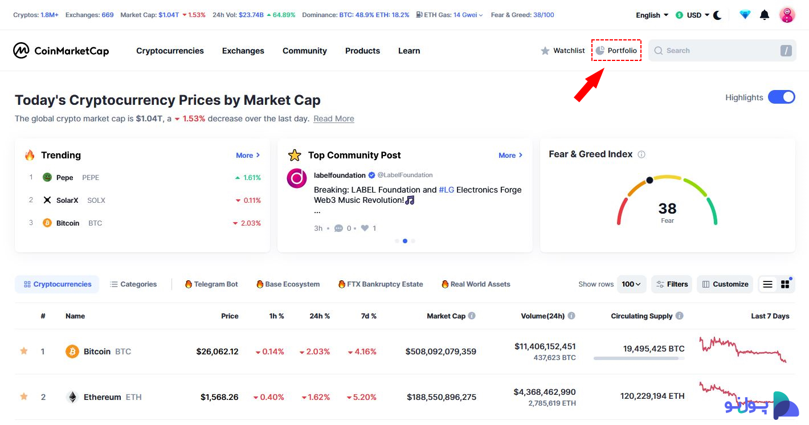Like the community post with heart icon
This screenshot has width=809, height=425.
365,228
